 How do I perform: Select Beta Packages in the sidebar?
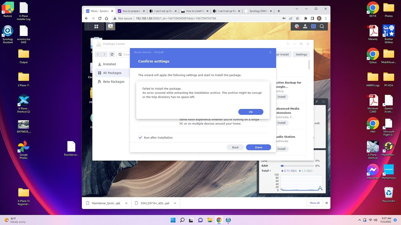tap(113, 82)
